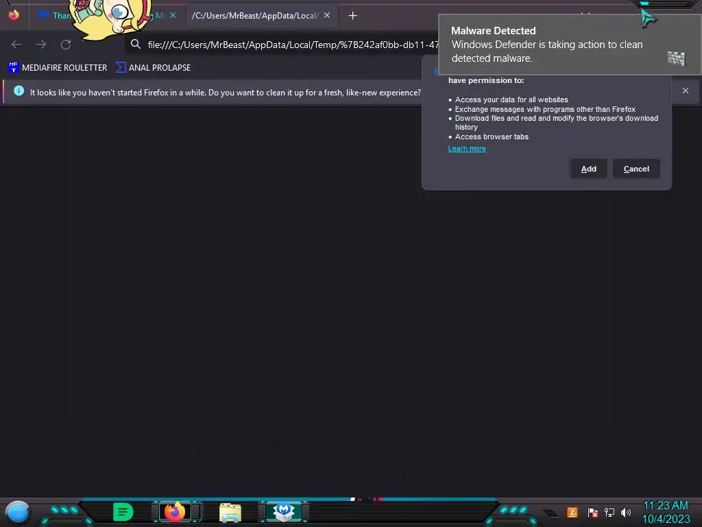Dismiss the Firefox clean-up notification bar
This screenshot has width=702, height=527.
click(x=686, y=91)
